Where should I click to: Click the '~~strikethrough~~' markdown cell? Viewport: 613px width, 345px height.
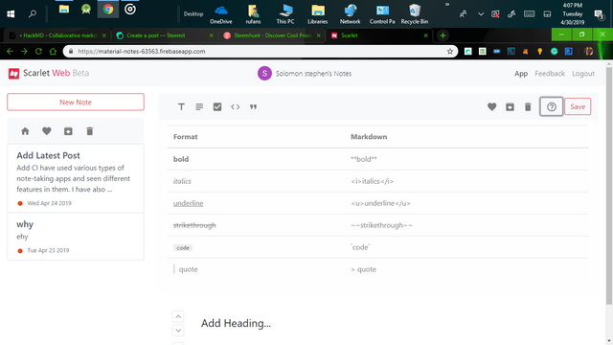[x=381, y=225]
